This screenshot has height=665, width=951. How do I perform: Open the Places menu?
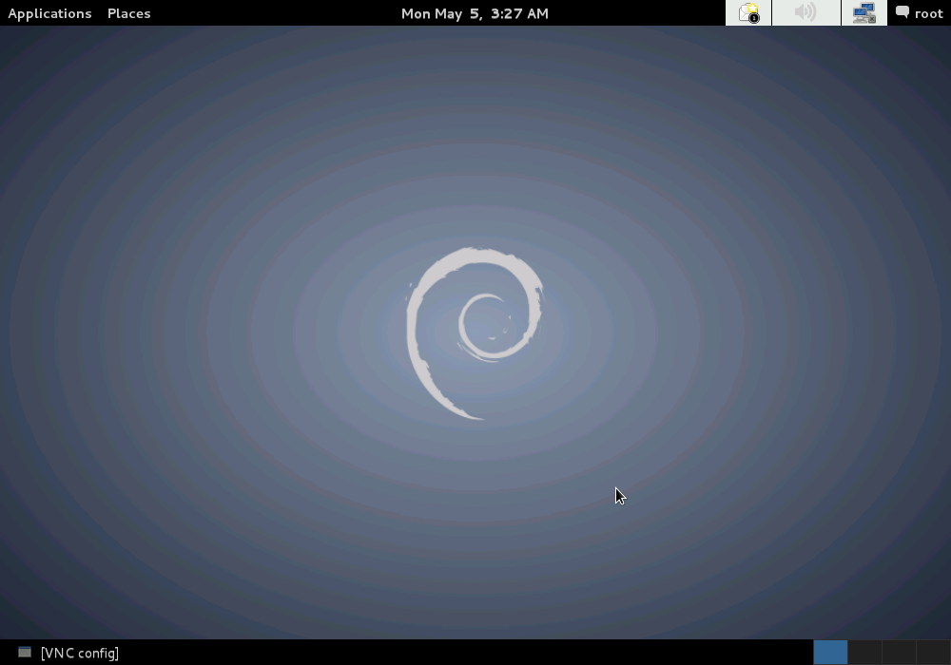pyautogui.click(x=128, y=13)
